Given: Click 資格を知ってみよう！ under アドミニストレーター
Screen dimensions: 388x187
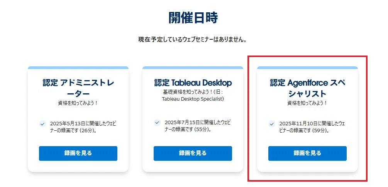Looking at the screenshot, I should (x=78, y=103).
